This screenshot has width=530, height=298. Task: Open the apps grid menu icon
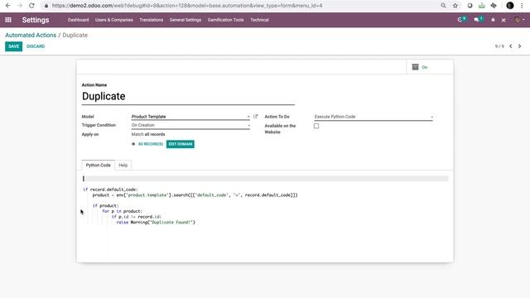pyautogui.click(x=8, y=20)
